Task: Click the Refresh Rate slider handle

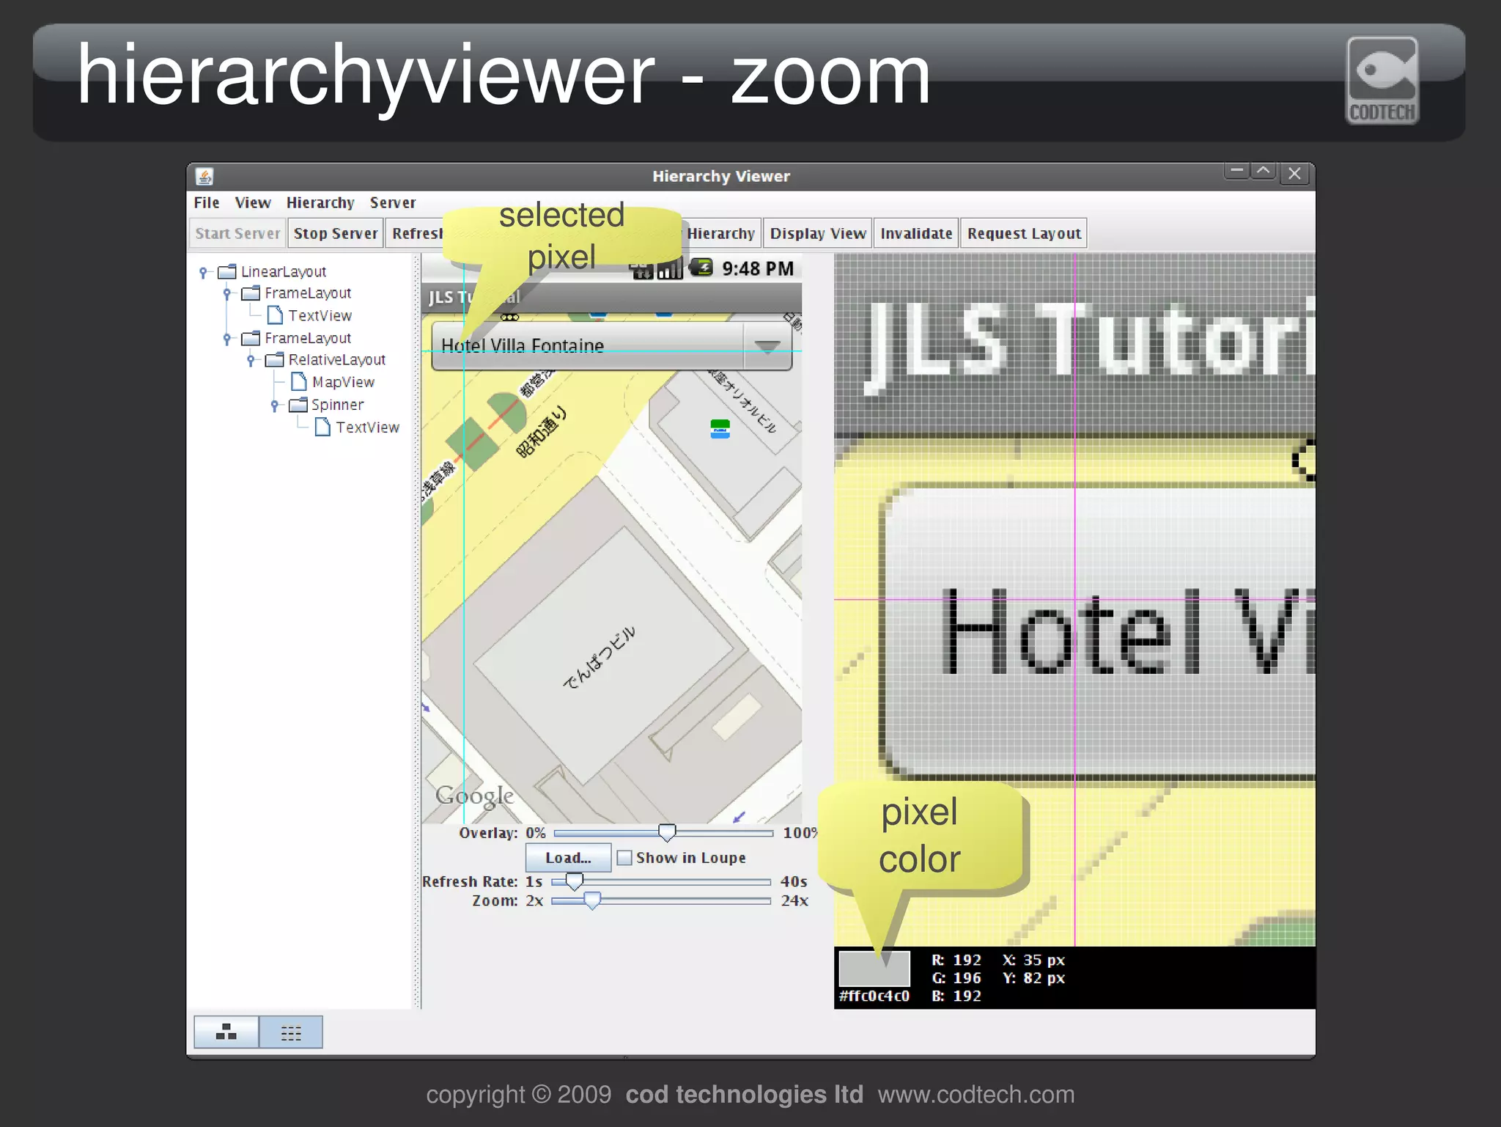Action: tap(574, 881)
